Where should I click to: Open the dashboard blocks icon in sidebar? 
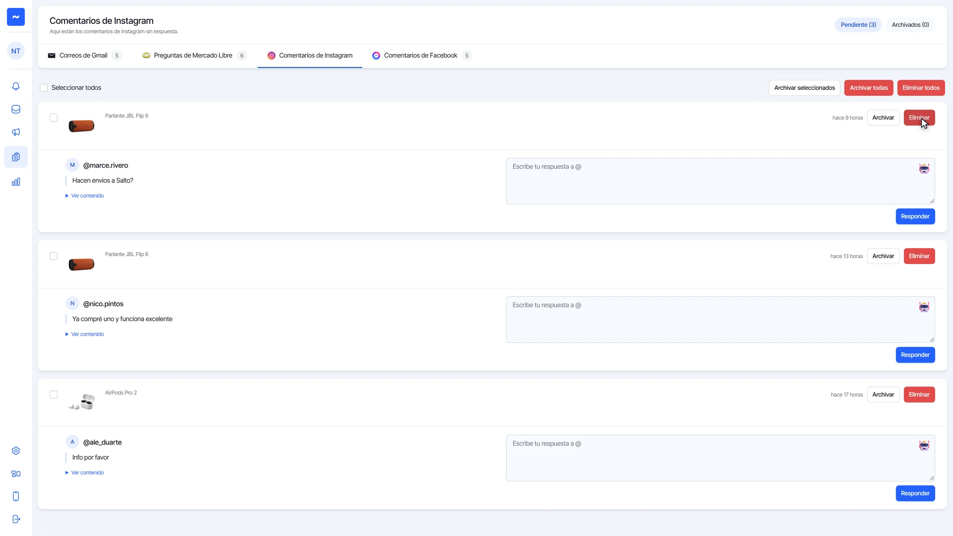(x=16, y=473)
